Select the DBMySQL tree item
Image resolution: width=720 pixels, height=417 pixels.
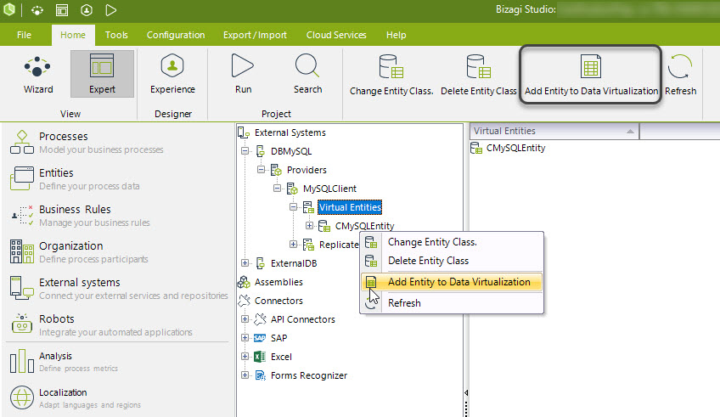coord(290,151)
